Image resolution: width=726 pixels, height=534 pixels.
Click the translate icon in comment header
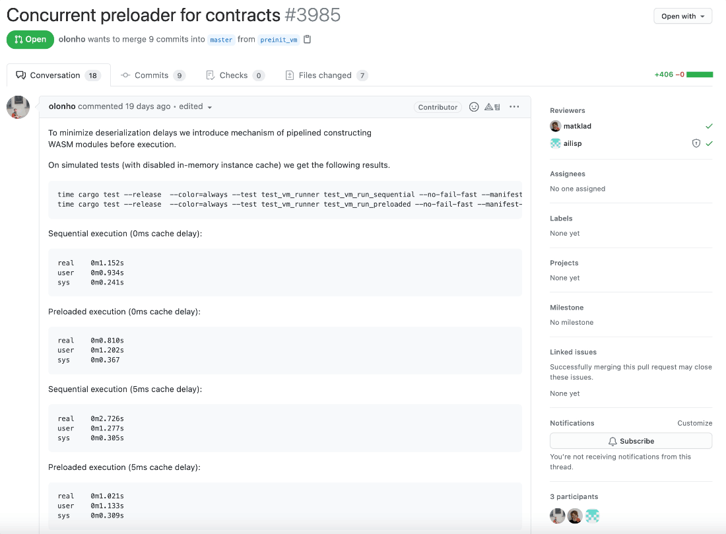[x=492, y=107]
